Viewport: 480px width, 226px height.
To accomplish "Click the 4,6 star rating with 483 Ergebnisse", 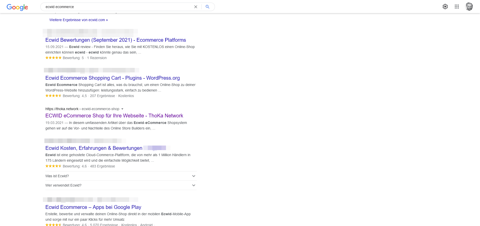I will click(x=53, y=166).
